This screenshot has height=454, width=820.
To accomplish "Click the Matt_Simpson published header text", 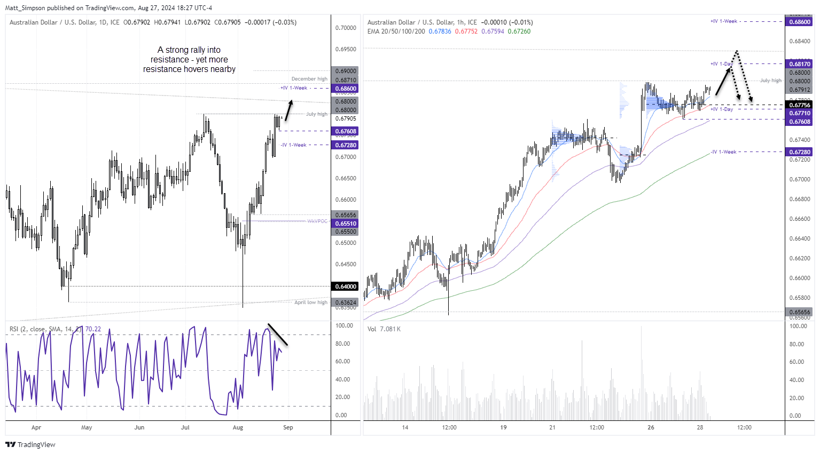I will tap(108, 8).
